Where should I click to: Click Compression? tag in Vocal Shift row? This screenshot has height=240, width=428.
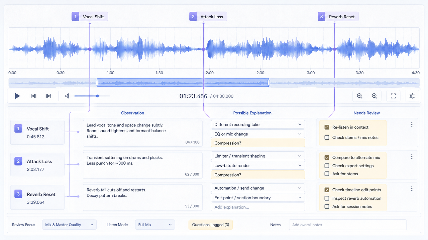coord(258,143)
